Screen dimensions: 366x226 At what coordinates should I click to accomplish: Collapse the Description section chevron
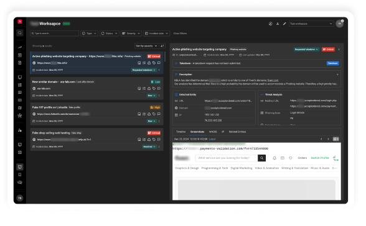click(x=337, y=75)
